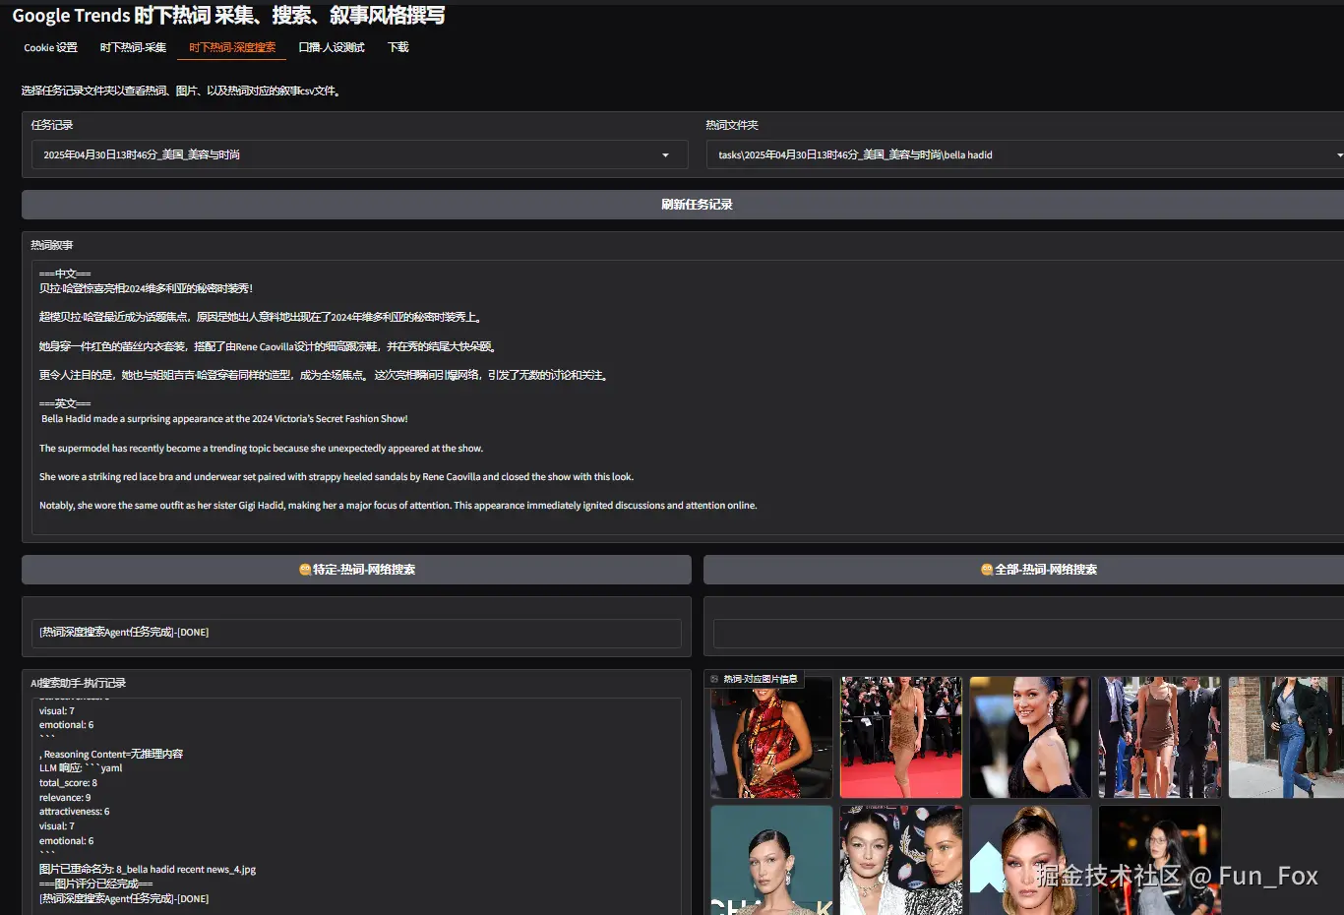The width and height of the screenshot is (1344, 915).
Task: Open the 下载 tab
Action: [397, 47]
